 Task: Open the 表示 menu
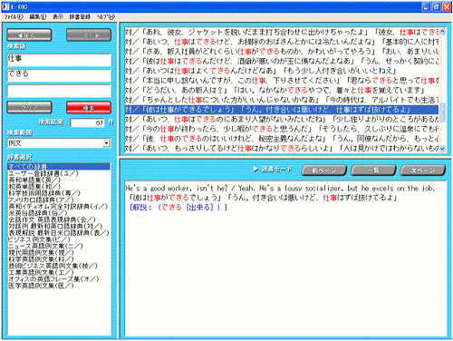click(x=58, y=17)
